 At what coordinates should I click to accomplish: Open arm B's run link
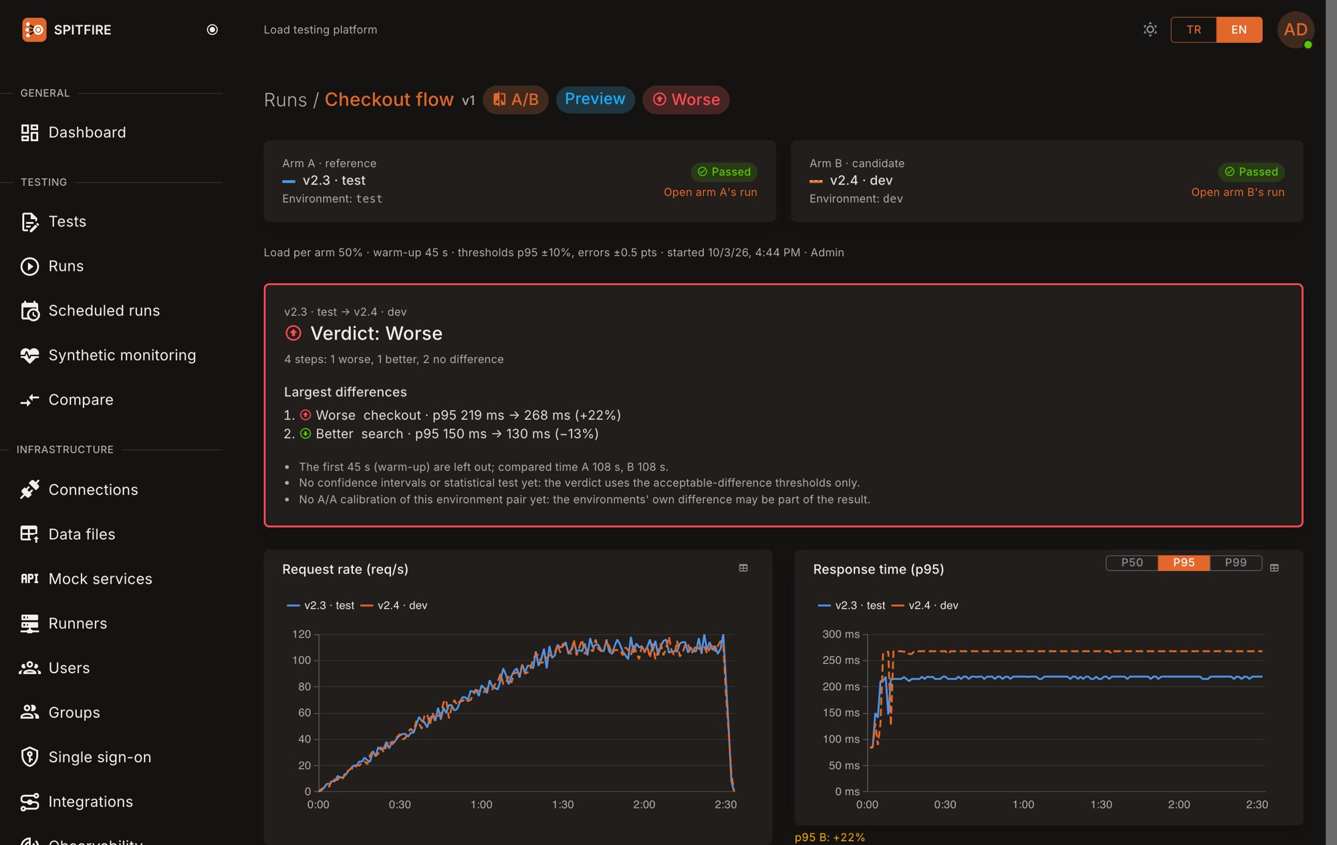click(x=1237, y=192)
